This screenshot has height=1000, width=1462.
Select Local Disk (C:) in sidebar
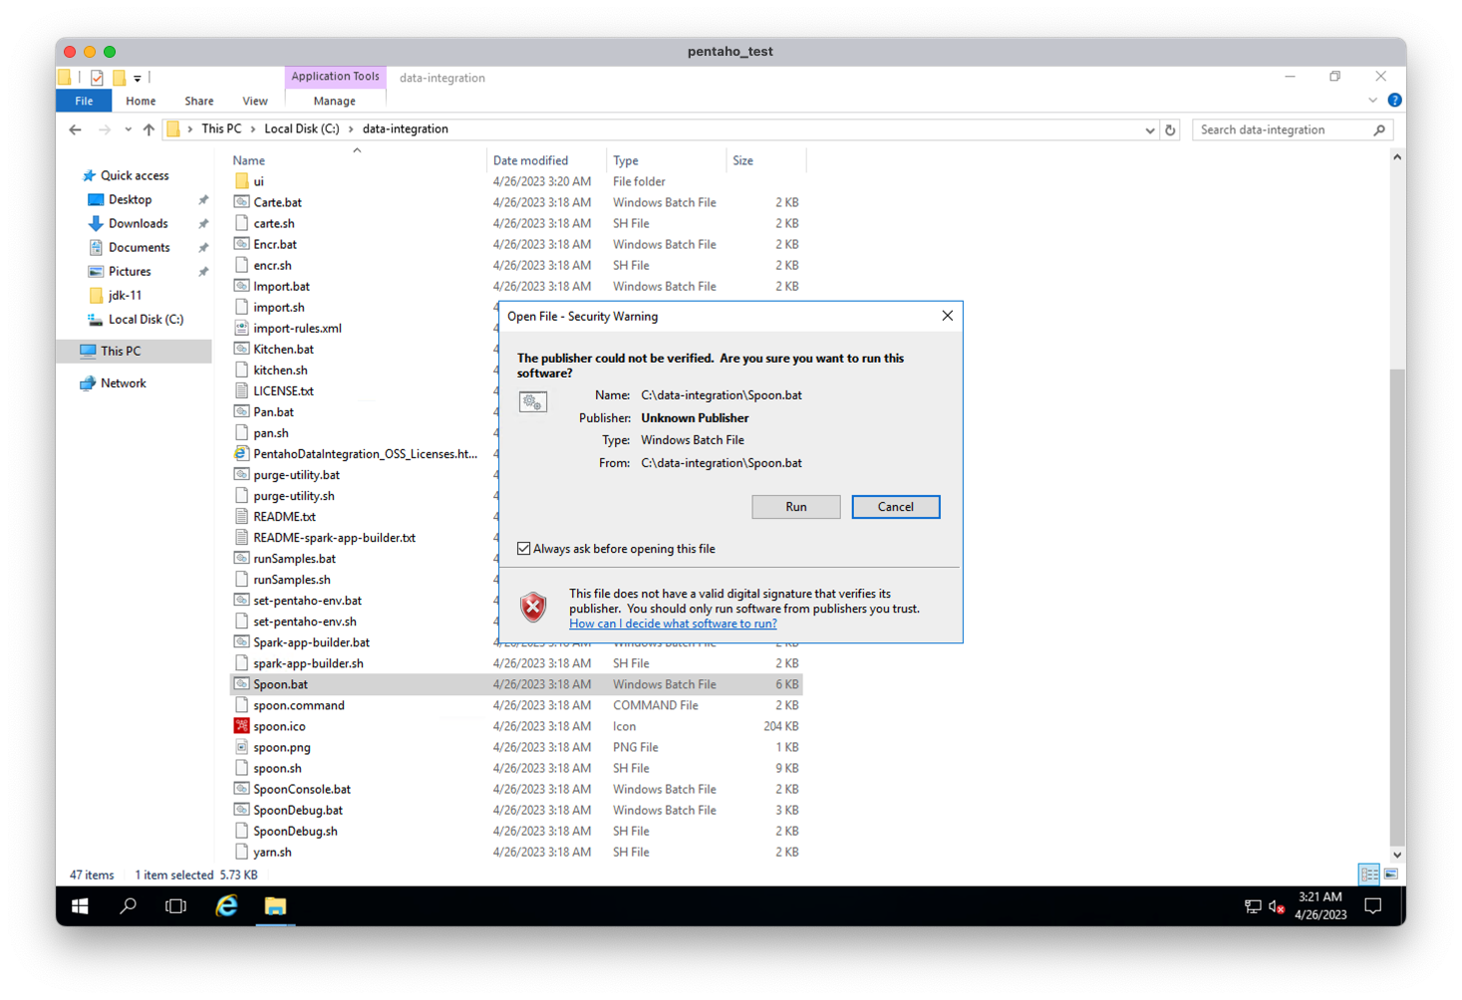coord(146,319)
